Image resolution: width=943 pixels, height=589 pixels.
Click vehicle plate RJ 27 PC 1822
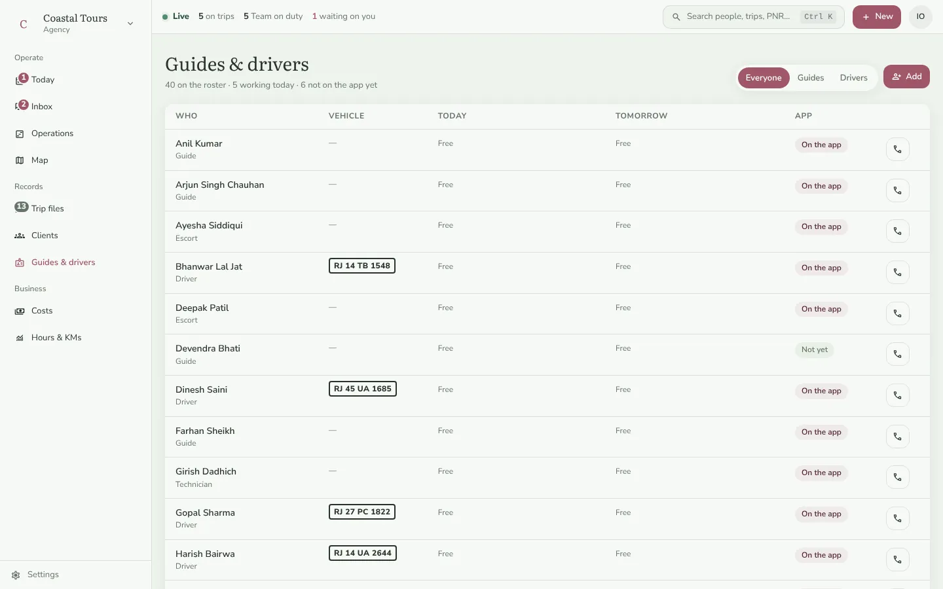[x=362, y=512]
